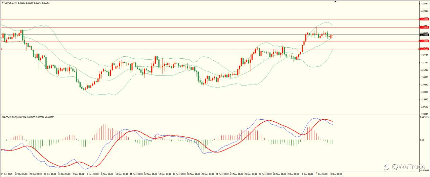Click the chart shift triangle marker at top
The height and width of the screenshot is (177, 430).
pos(335,2)
